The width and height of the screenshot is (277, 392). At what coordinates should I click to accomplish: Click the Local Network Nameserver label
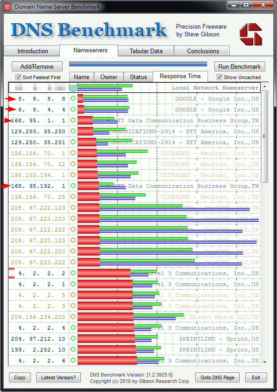(x=215, y=88)
